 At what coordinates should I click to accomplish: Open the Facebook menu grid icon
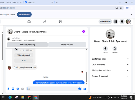click(116, 22)
